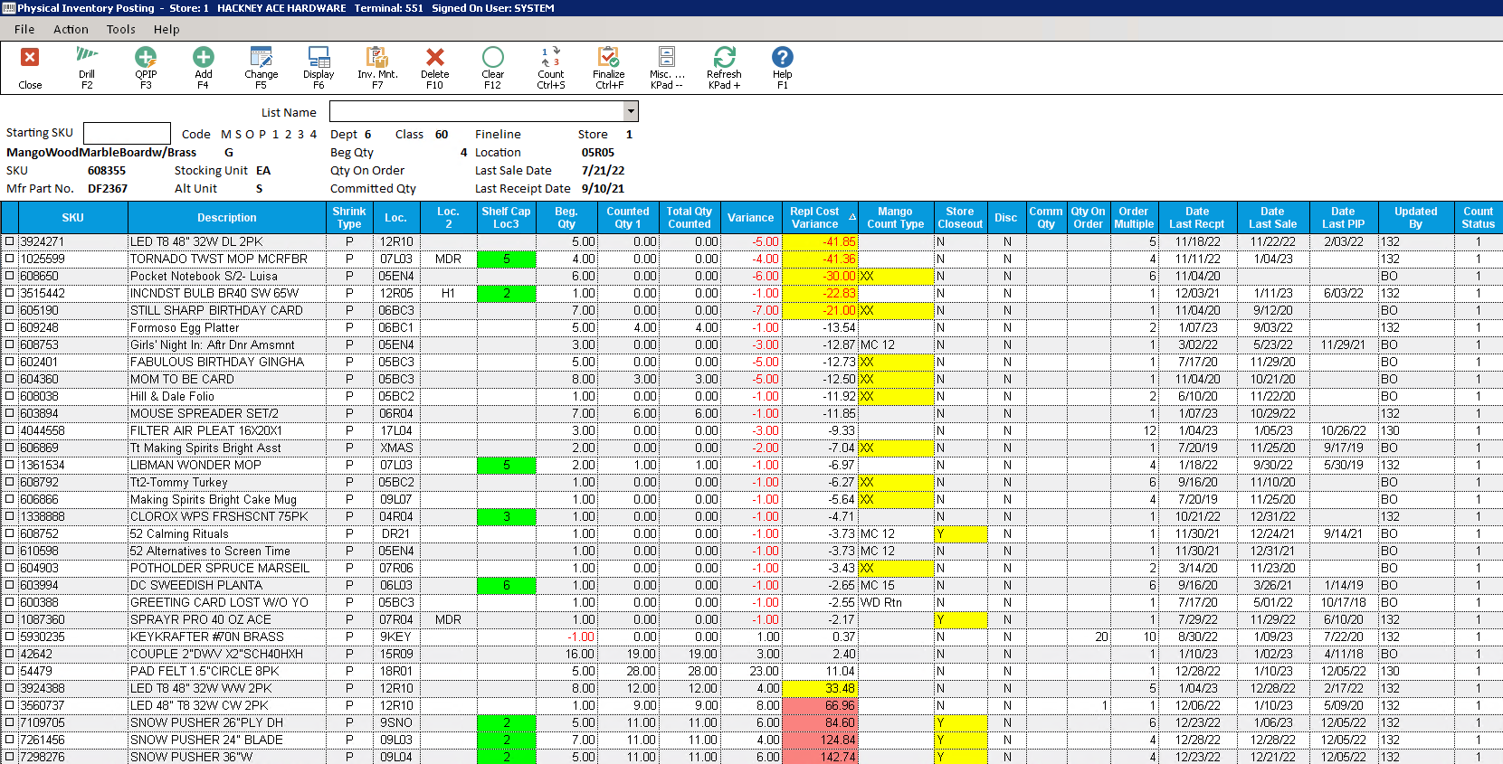Viewport: 1503px width, 764px height.
Task: Select checkbox for SKU 4044558
Action: click(10, 430)
